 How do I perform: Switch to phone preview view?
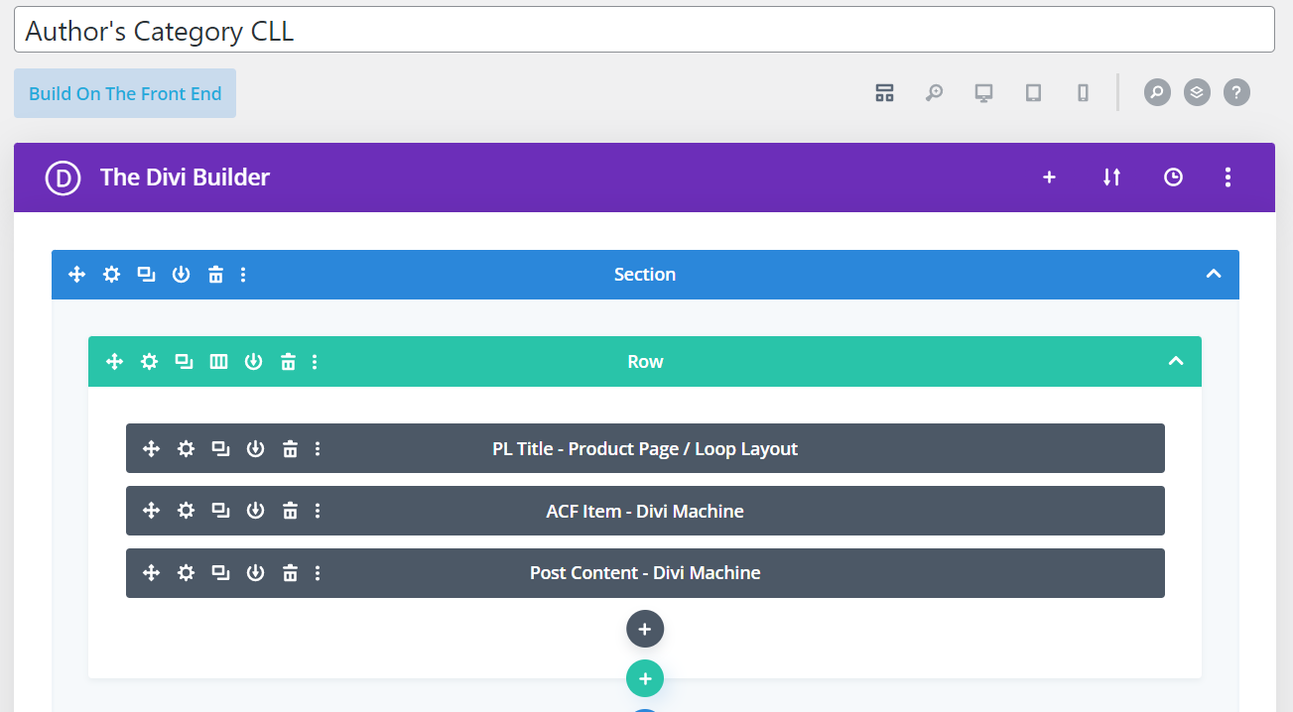point(1083,93)
